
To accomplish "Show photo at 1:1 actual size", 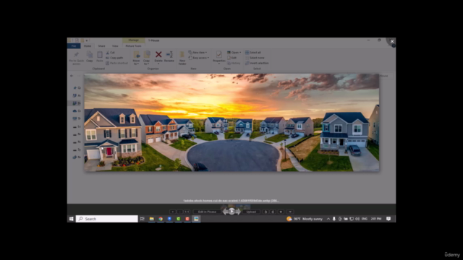I will click(x=187, y=212).
